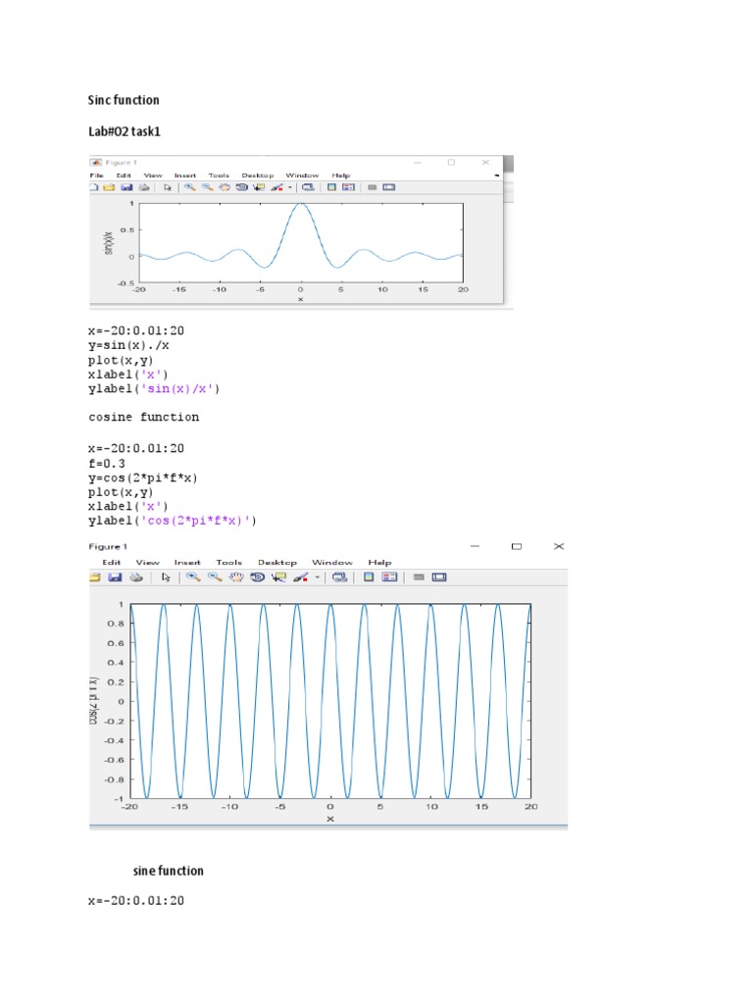Click Link Plot icon in sinc figure toolbar
The width and height of the screenshot is (753, 1004).
click(308, 187)
